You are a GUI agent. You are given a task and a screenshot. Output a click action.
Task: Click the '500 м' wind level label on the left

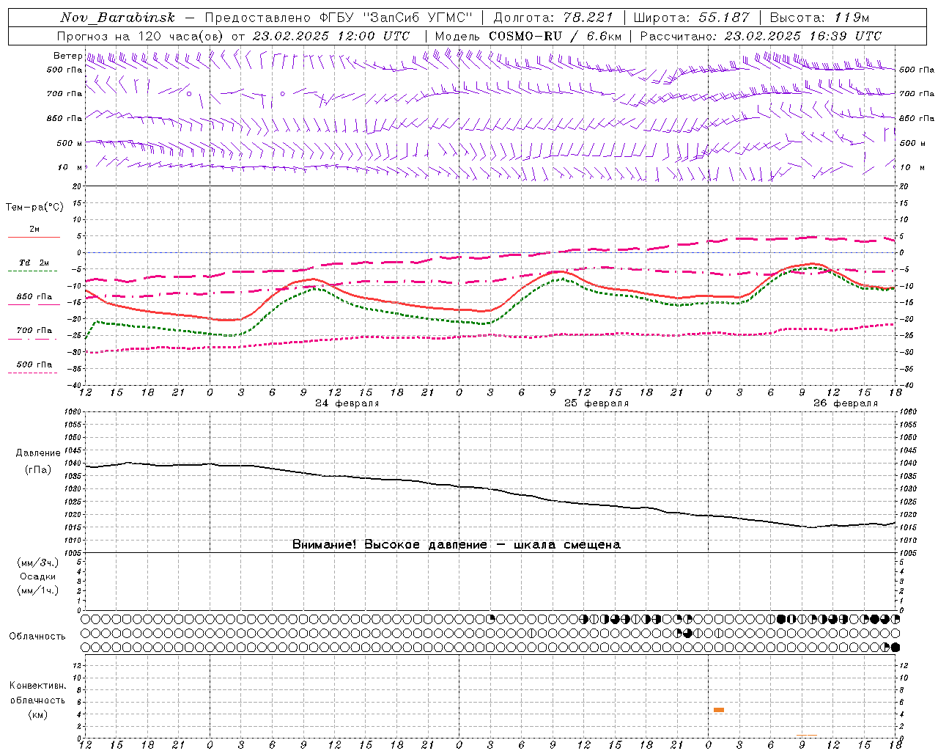(70, 143)
